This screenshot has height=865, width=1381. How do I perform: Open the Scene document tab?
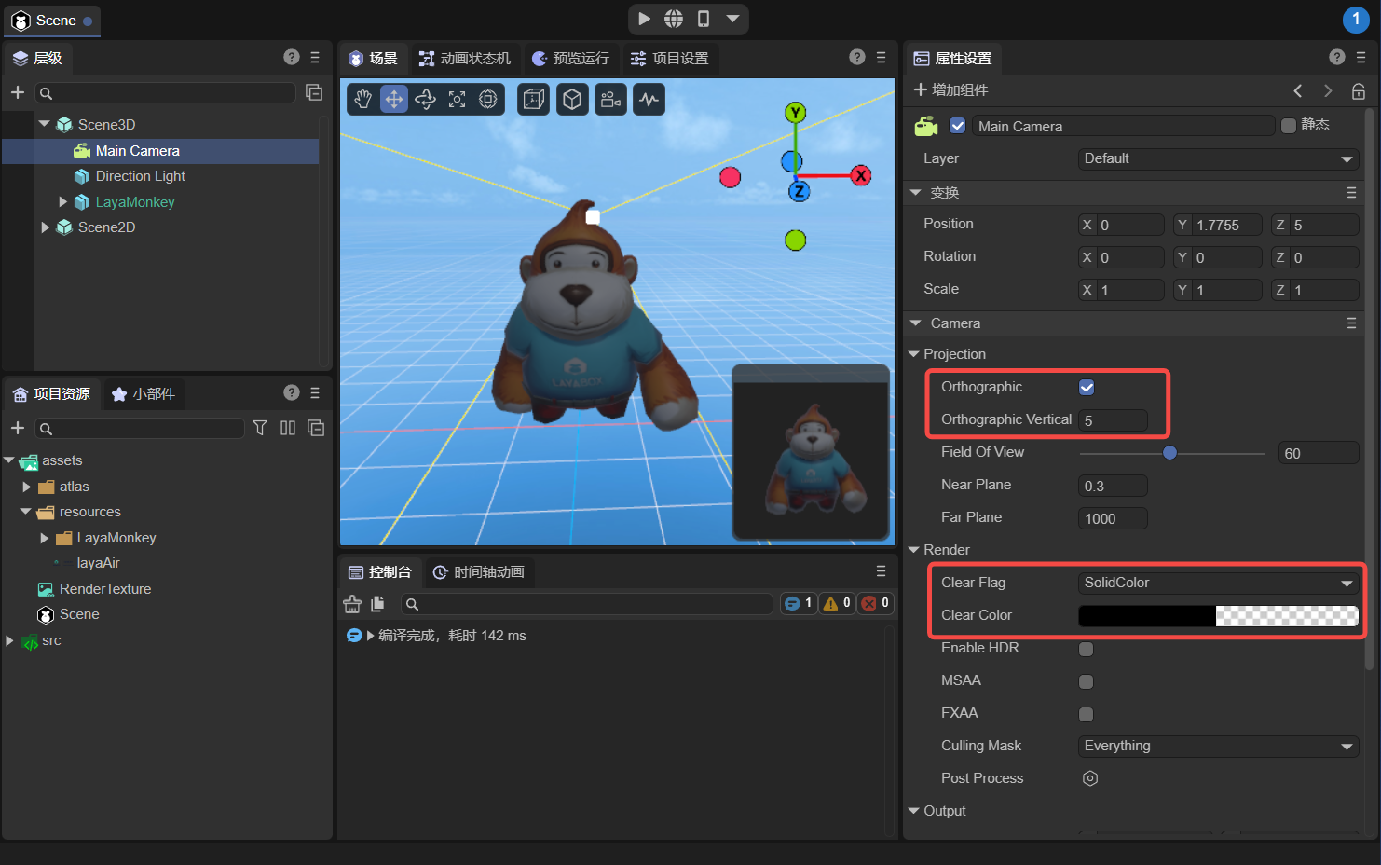tap(51, 21)
